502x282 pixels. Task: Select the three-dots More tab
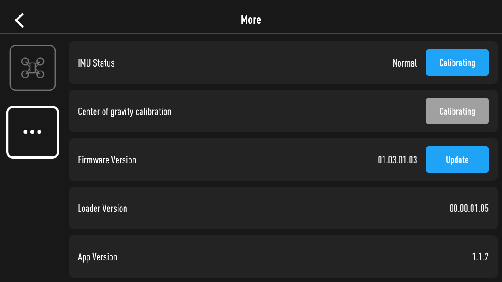(33, 132)
